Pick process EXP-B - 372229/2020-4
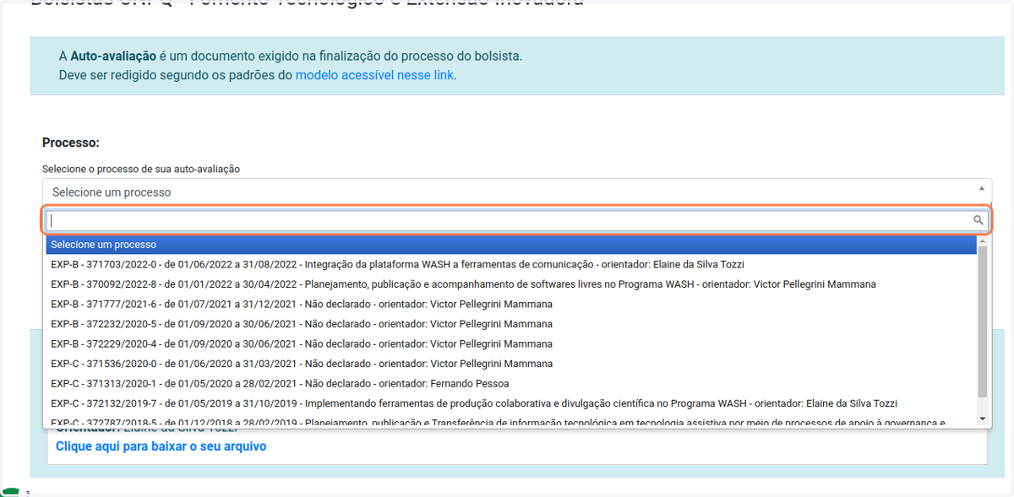 tap(511, 343)
